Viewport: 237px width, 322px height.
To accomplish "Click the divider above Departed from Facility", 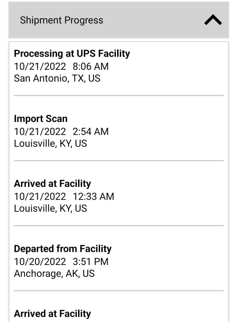I will (x=118, y=225).
